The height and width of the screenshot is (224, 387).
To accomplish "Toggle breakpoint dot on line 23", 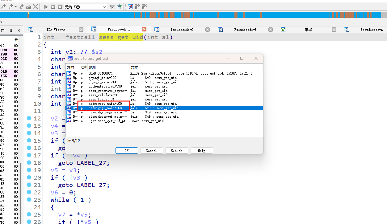I will (x=29, y=199).
